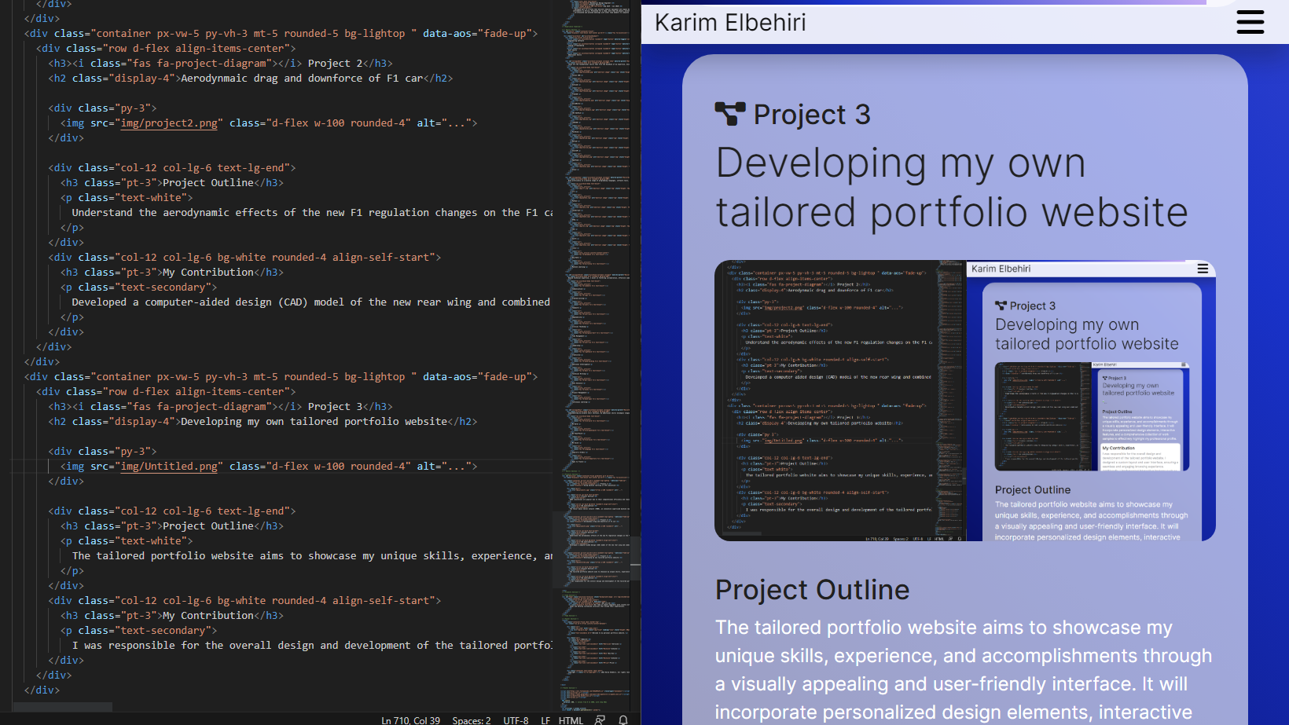Open the portfolio website screenshot thumbnail
Viewport: 1289px width, 725px height.
(965, 401)
